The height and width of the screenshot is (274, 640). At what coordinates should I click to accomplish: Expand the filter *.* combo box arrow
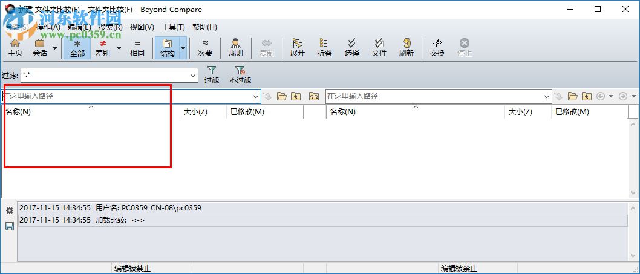[194, 75]
